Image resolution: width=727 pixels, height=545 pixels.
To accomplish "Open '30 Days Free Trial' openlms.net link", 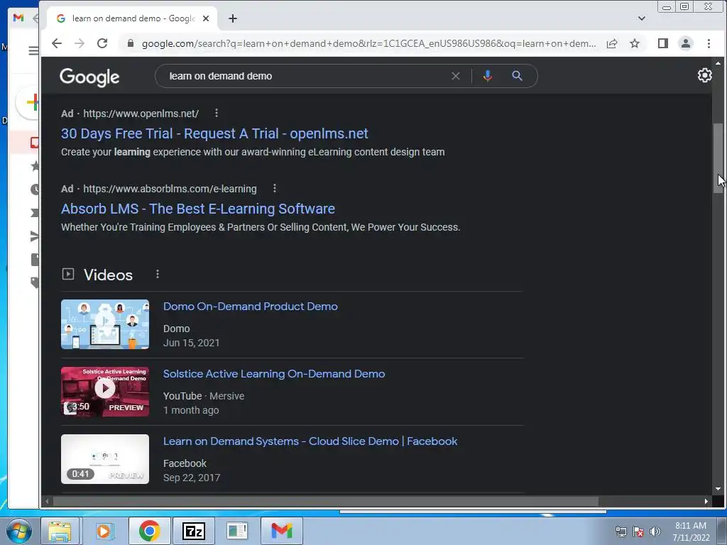I will [214, 133].
